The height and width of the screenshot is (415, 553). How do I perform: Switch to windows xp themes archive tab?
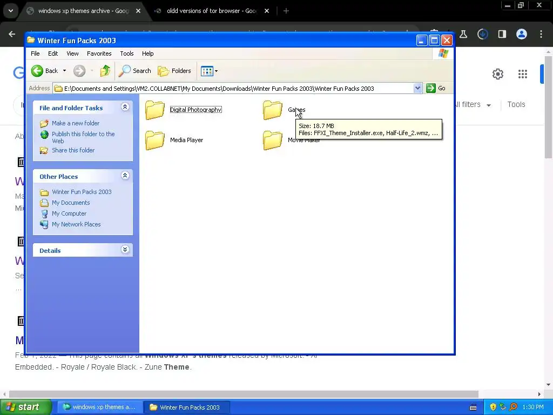click(83, 11)
